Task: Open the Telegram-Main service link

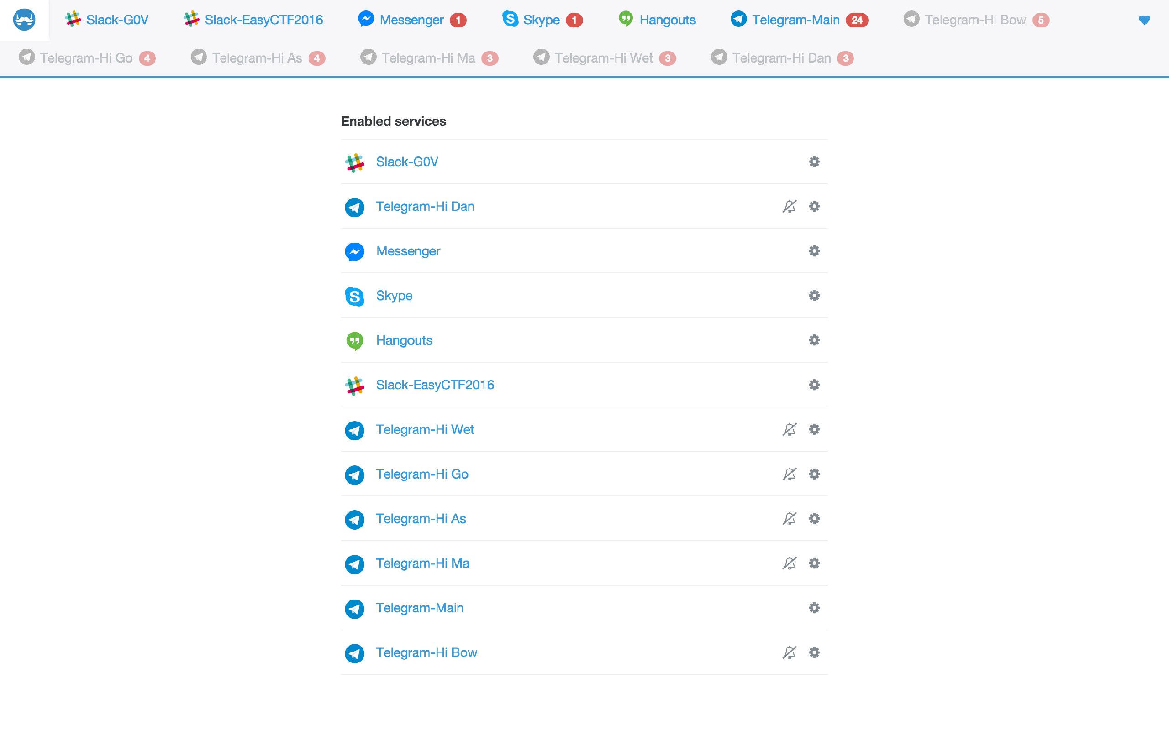Action: point(420,608)
